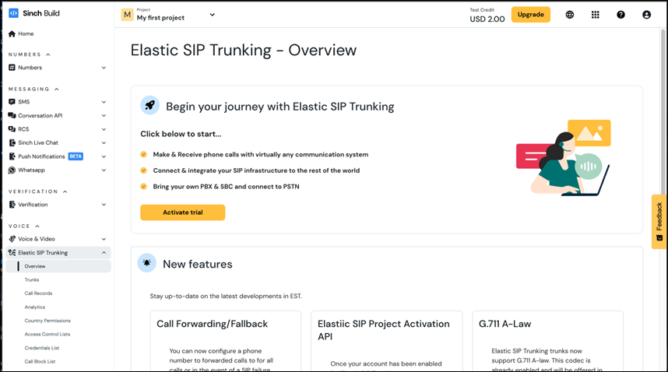Click the Home icon in sidebar

point(12,34)
